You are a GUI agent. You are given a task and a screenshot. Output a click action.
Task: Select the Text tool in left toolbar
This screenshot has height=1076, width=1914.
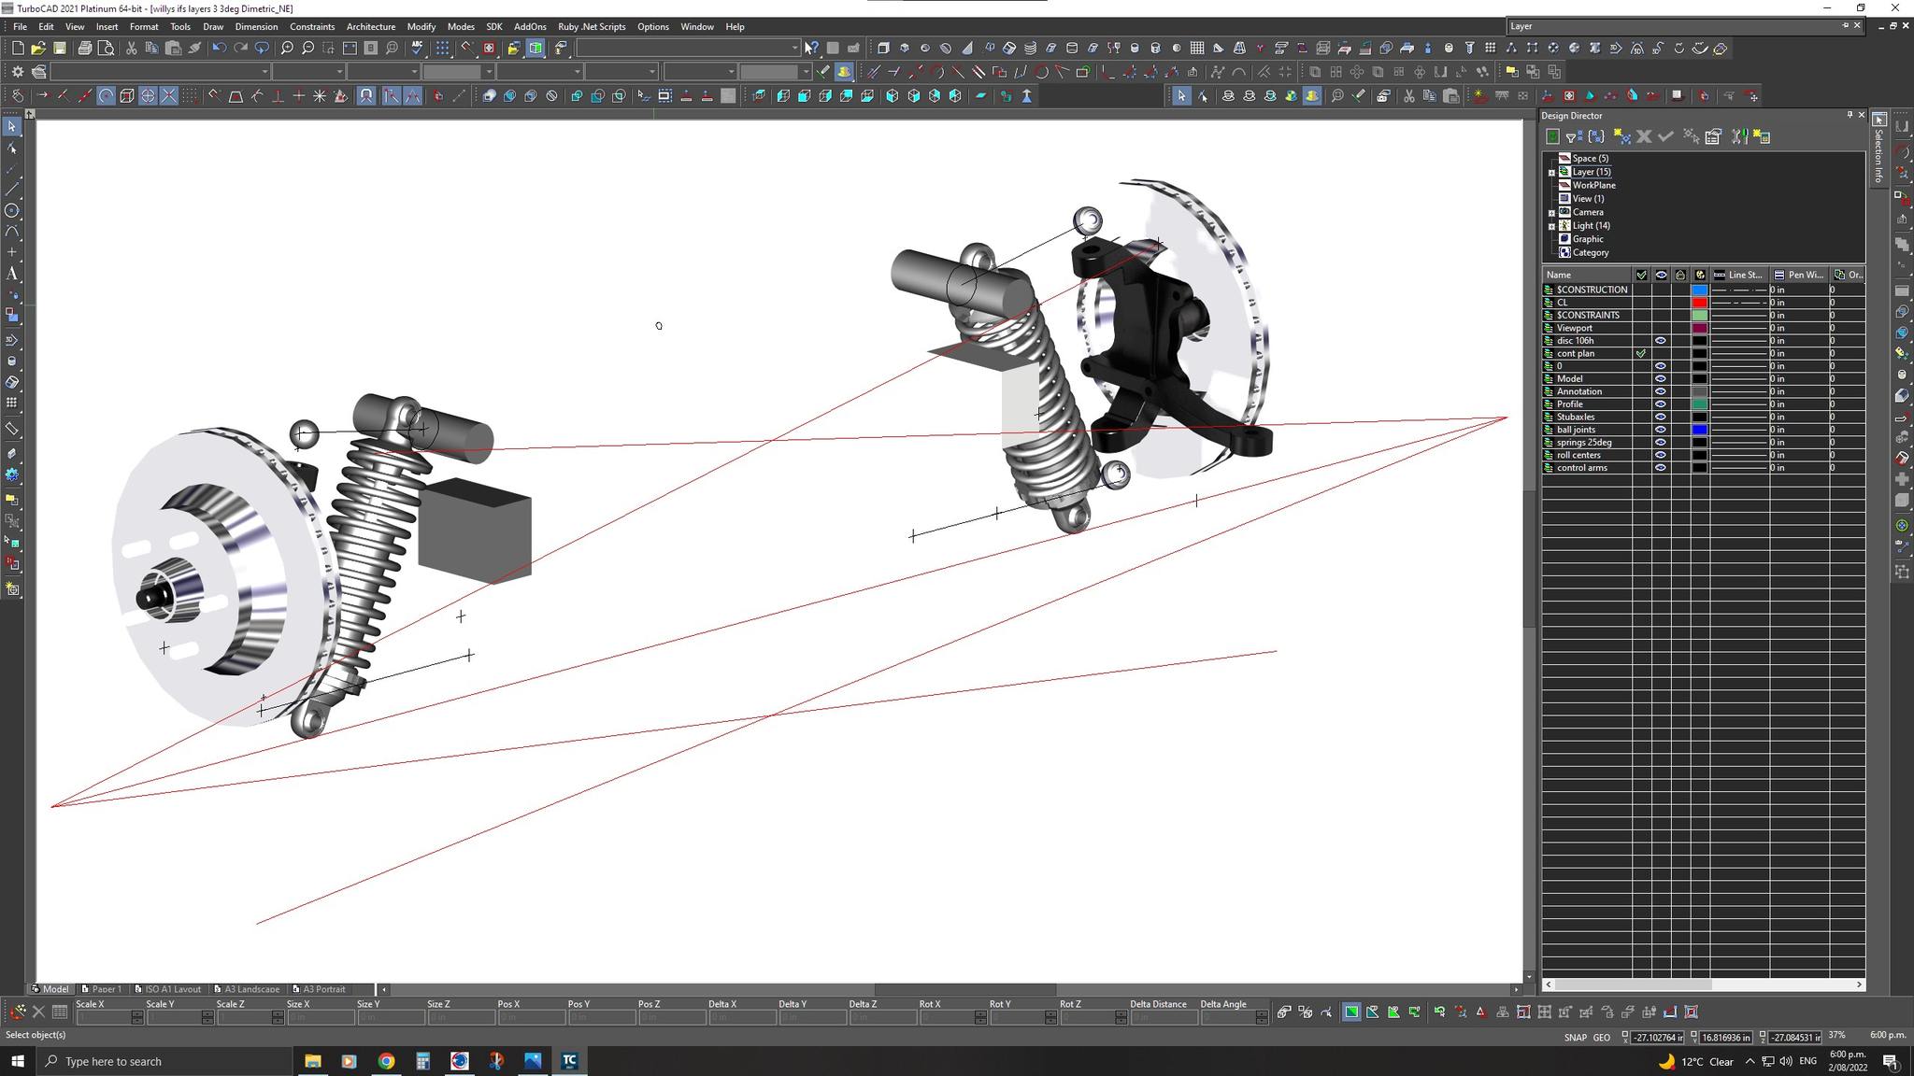[x=12, y=274]
